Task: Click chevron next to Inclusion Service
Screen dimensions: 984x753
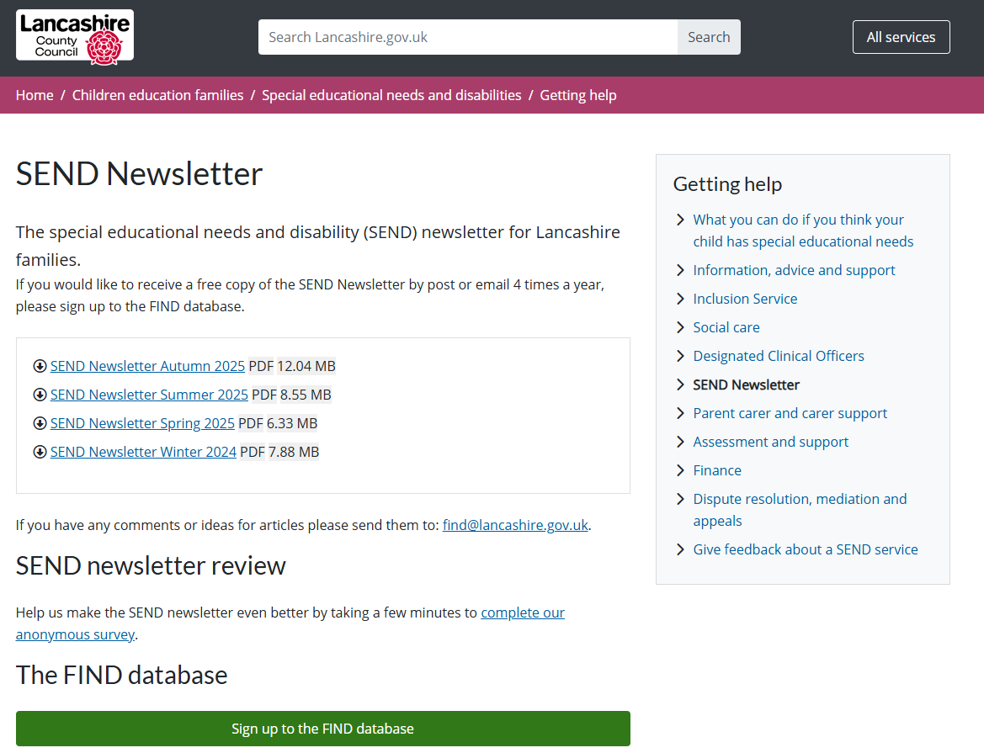Action: click(680, 299)
